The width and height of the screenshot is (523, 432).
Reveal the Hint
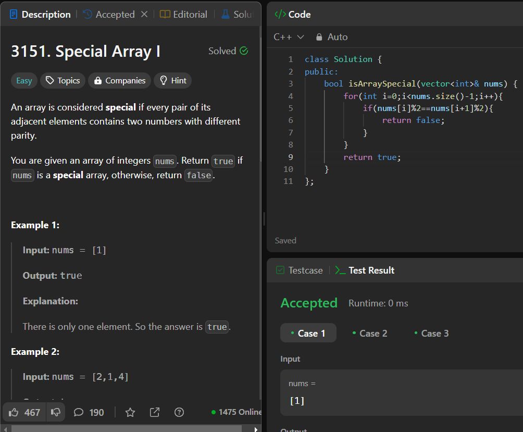(173, 80)
